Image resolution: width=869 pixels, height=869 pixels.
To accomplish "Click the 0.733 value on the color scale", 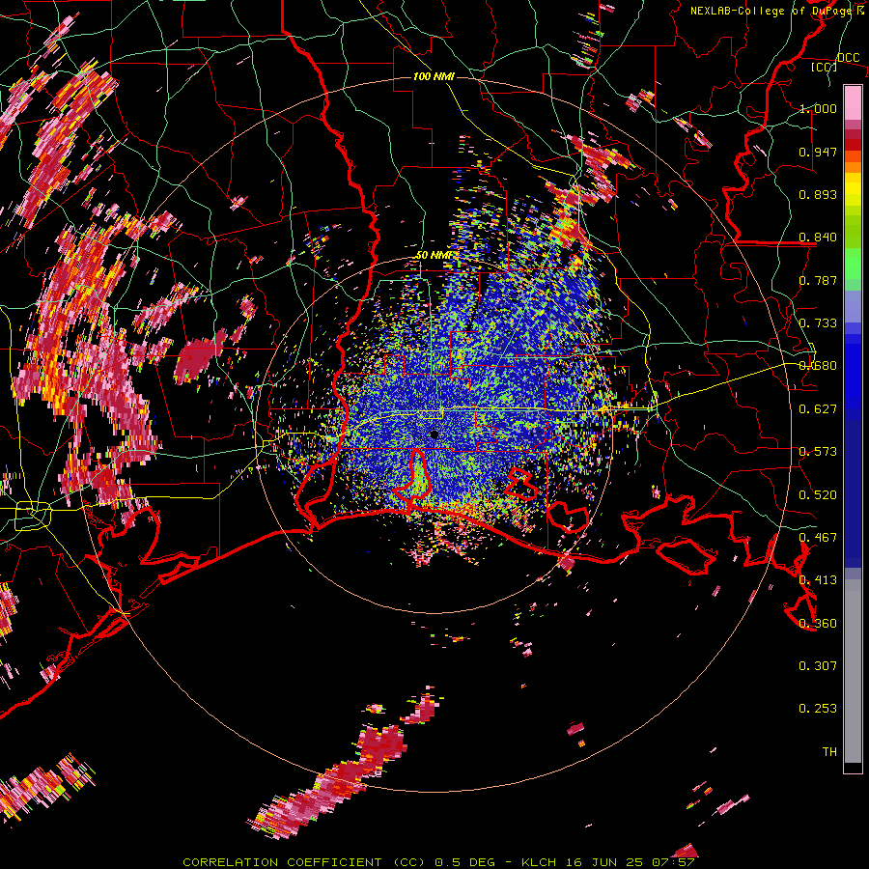I will (818, 322).
